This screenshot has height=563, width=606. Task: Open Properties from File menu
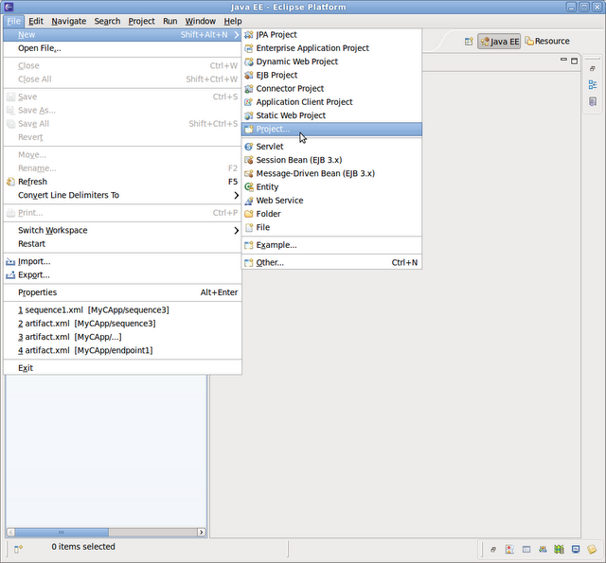(122, 292)
